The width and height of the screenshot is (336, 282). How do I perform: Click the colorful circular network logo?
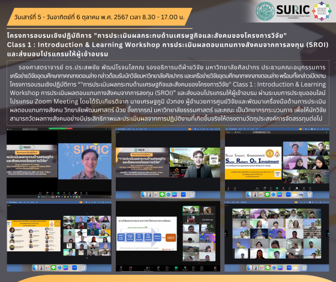pos(322,11)
